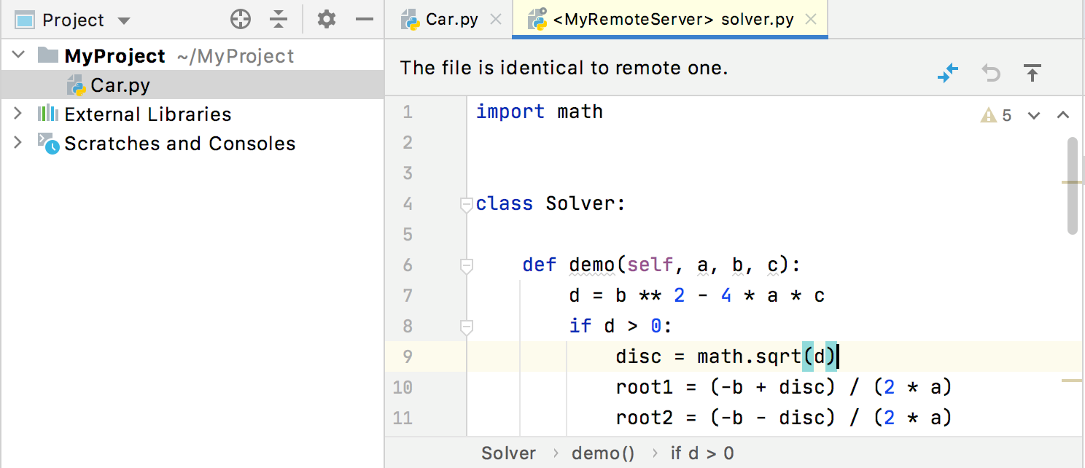This screenshot has height=468, width=1085.
Task: Close the Car.py editor tab
Action: point(496,20)
